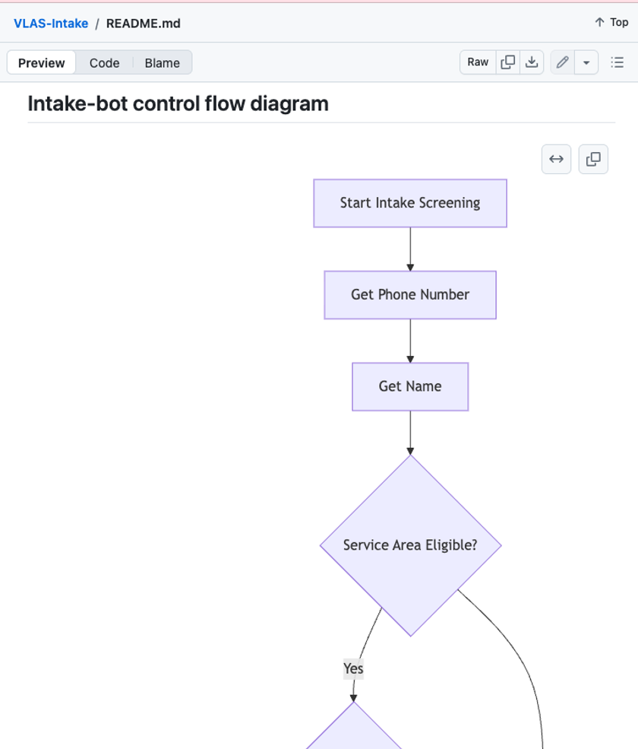Click the Service Area Eligible? diamond
Screen dimensions: 638x749
pyautogui.click(x=410, y=545)
